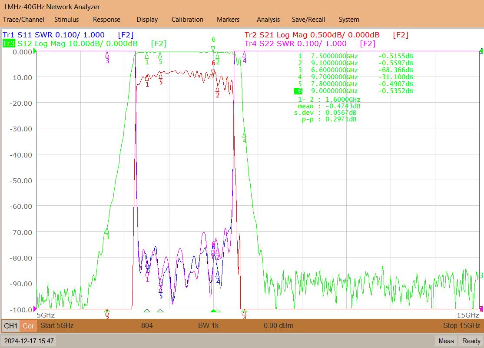Image resolution: width=484 pixels, height=348 pixels.
Task: Open the Save/Recall menu
Action: [308, 20]
